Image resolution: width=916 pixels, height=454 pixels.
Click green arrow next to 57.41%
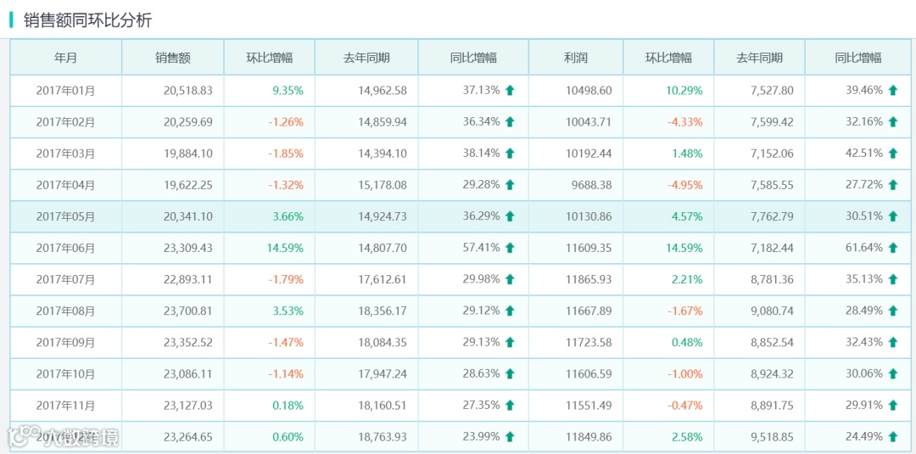tap(510, 248)
